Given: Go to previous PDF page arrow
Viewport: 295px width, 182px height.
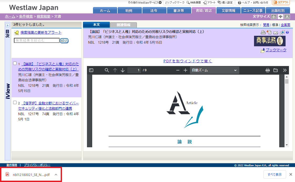Looking at the screenshot, I should click(115, 70).
